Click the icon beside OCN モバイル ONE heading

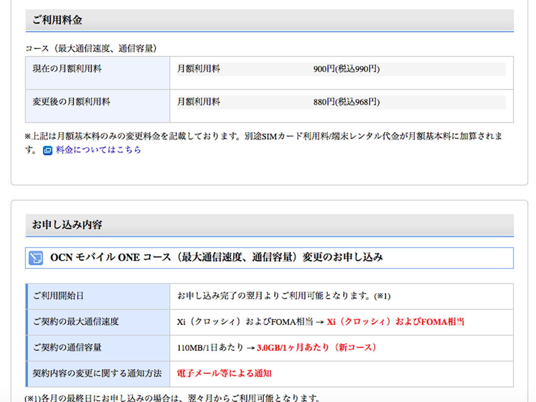36,258
